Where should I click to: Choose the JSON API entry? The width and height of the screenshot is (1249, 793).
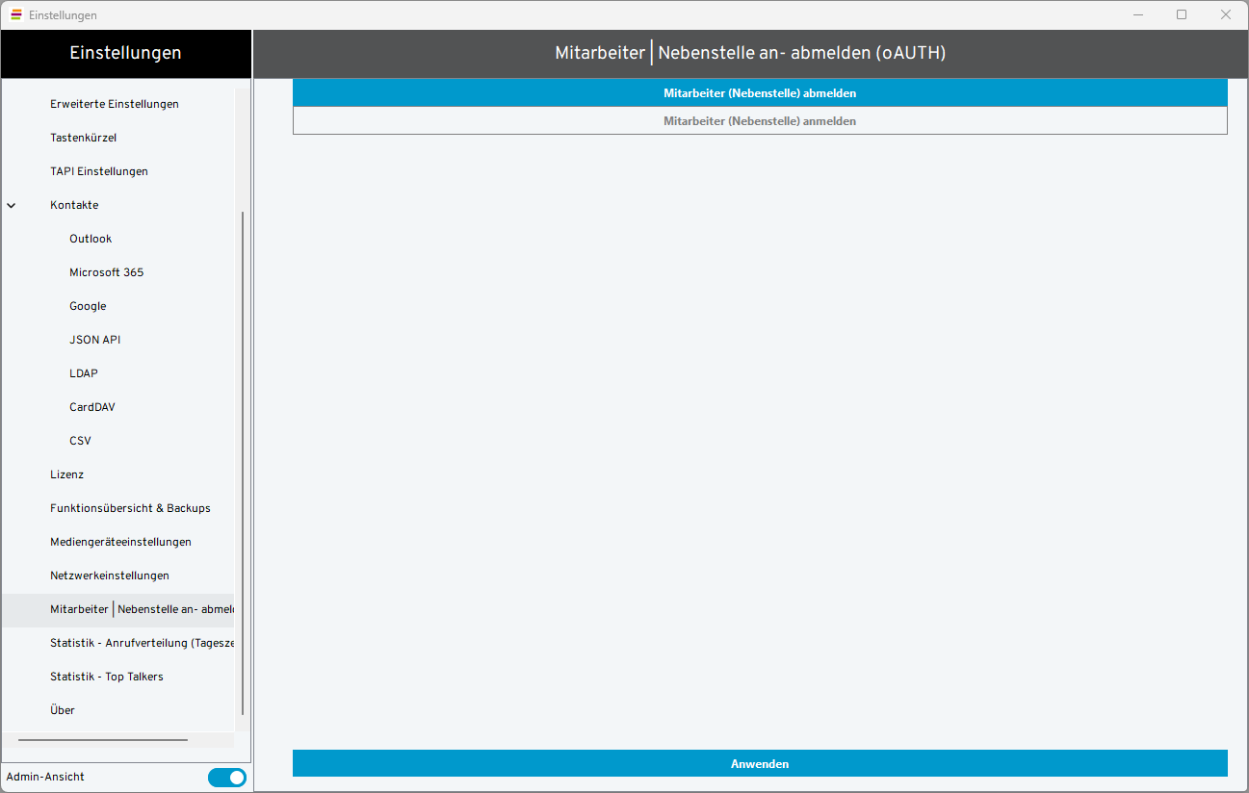click(94, 340)
